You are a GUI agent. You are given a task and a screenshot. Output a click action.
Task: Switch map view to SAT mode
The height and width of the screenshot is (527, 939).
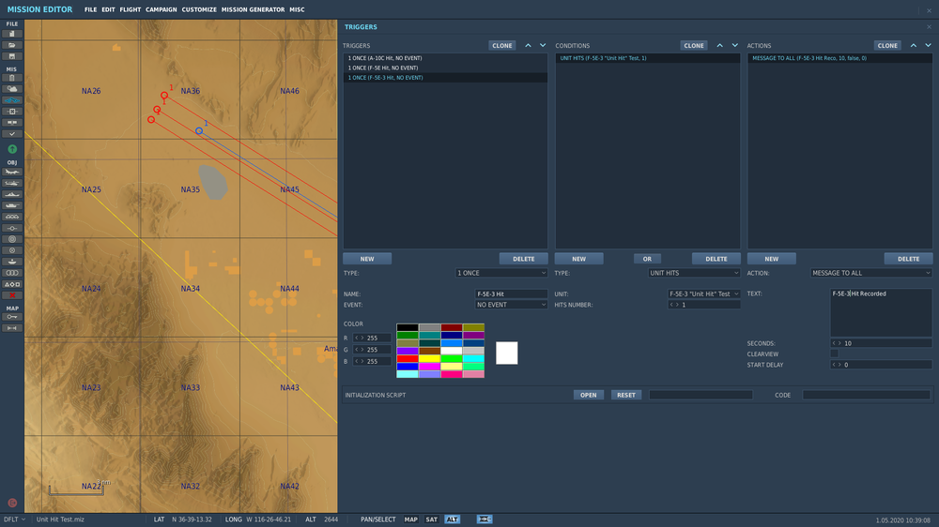pos(431,519)
